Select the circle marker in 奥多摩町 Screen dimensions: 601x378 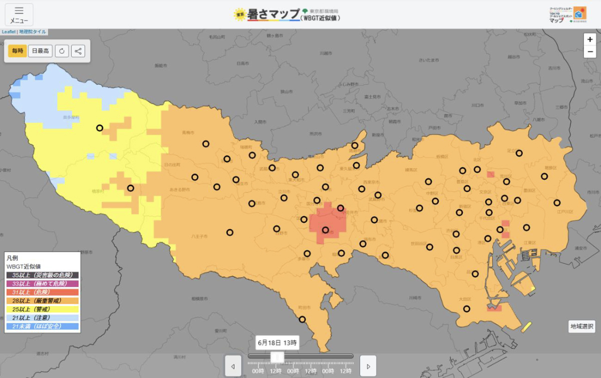(100, 128)
